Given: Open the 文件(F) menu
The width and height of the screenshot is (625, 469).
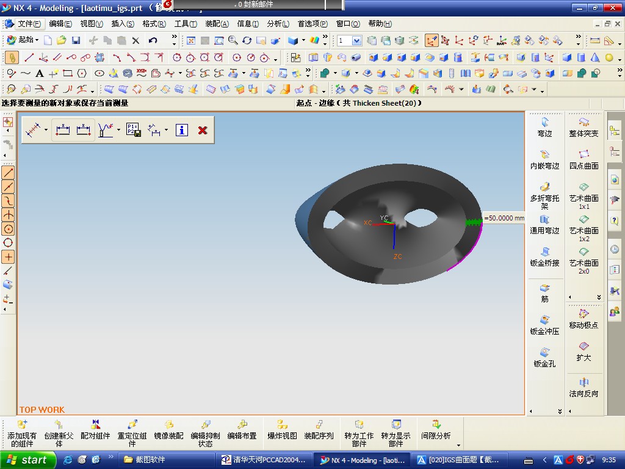Looking at the screenshot, I should pyautogui.click(x=29, y=24).
